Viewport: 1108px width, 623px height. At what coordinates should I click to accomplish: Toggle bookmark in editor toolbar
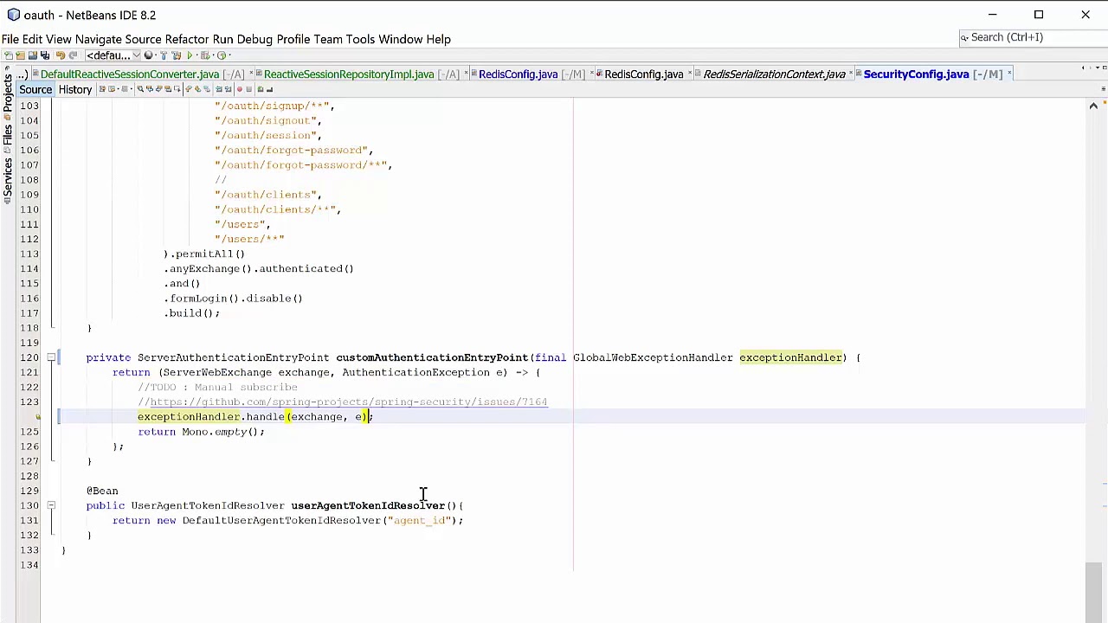[207, 89]
